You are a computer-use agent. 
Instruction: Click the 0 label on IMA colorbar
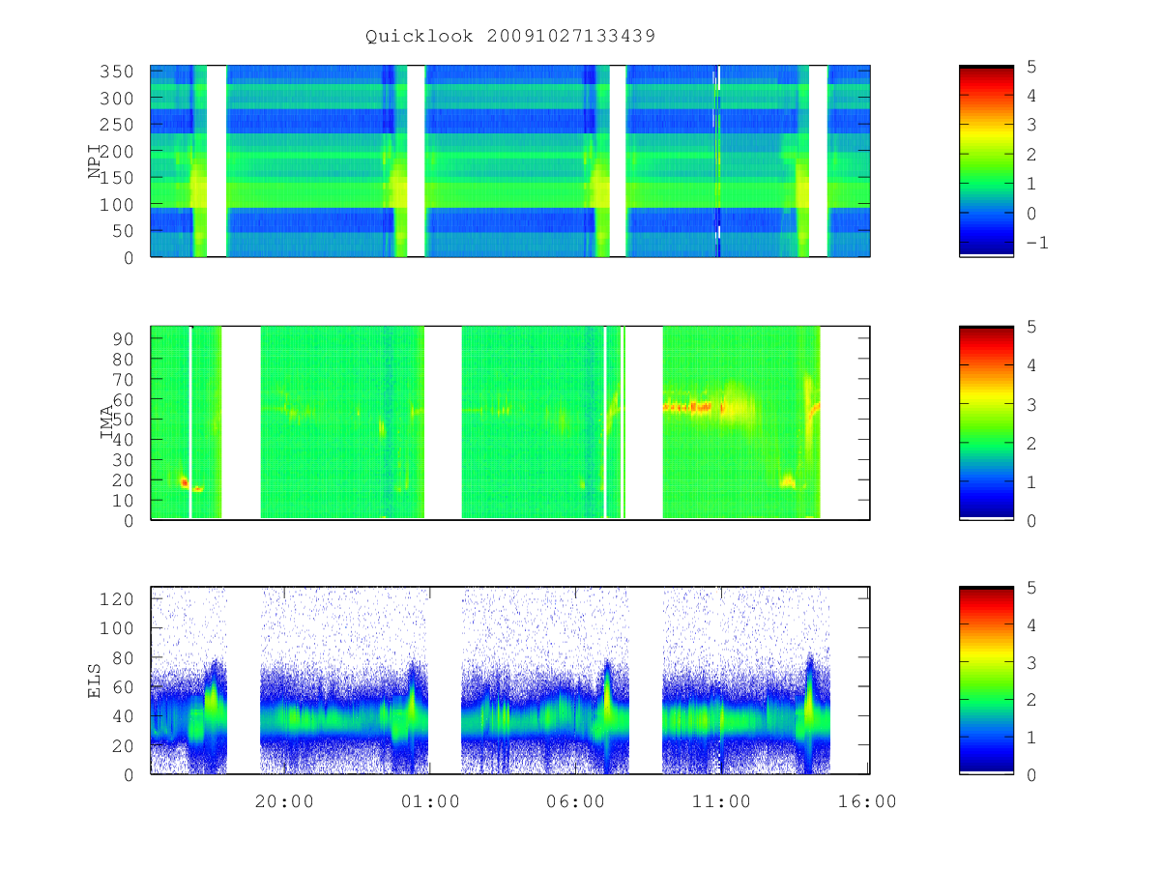(1030, 520)
